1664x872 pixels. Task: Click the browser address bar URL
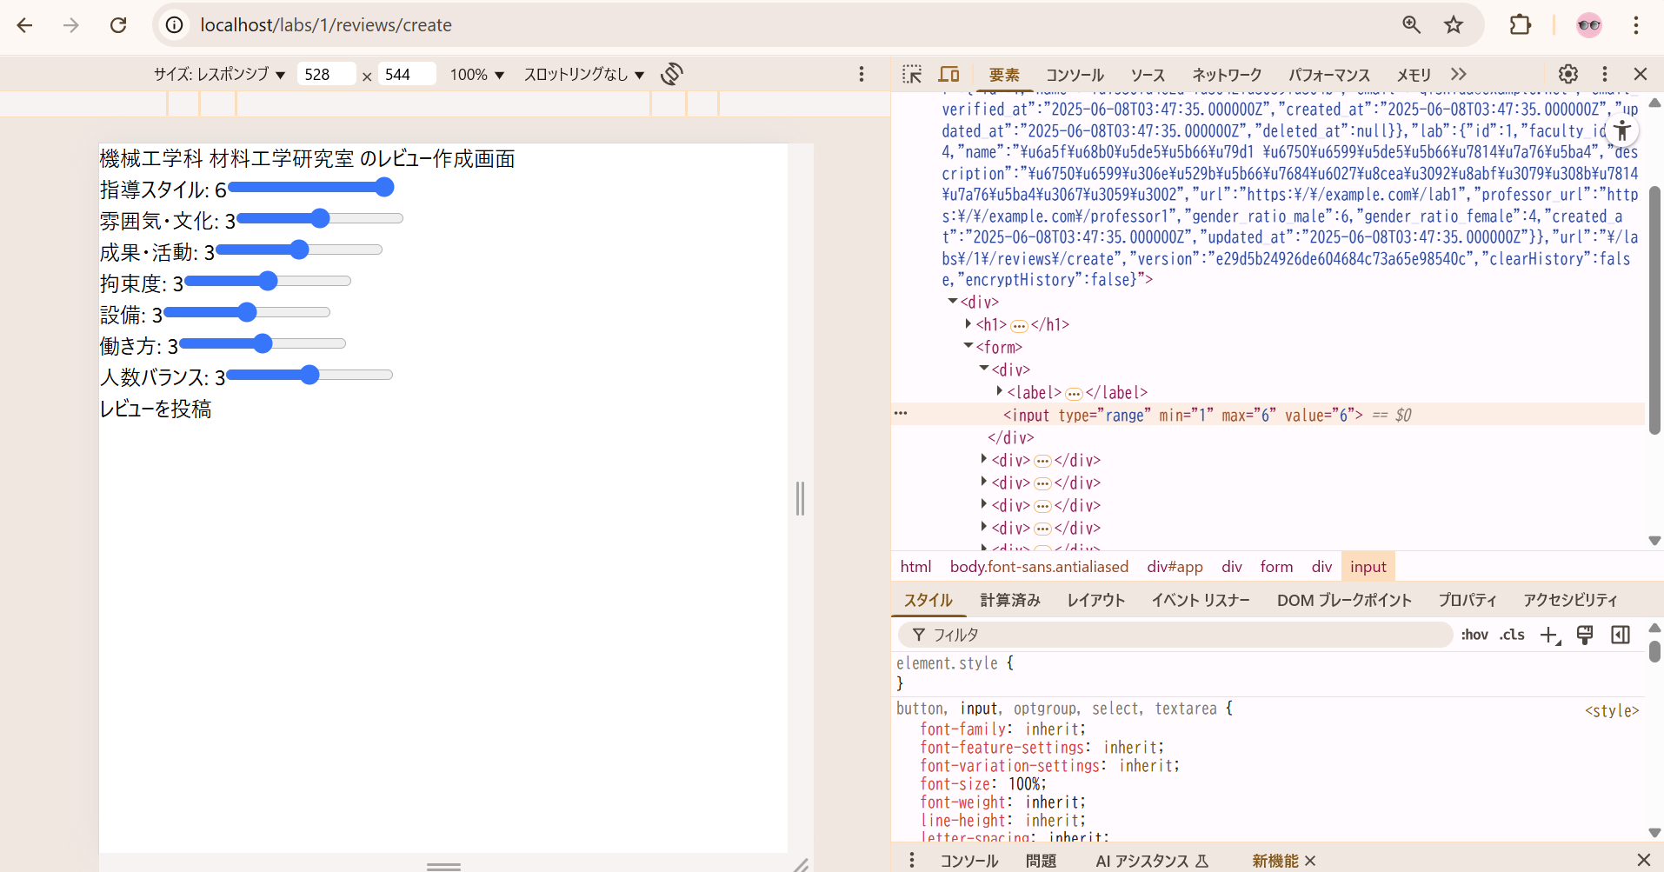(x=326, y=25)
